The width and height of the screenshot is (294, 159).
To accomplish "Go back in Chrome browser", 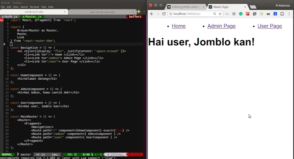I will click(x=152, y=14).
